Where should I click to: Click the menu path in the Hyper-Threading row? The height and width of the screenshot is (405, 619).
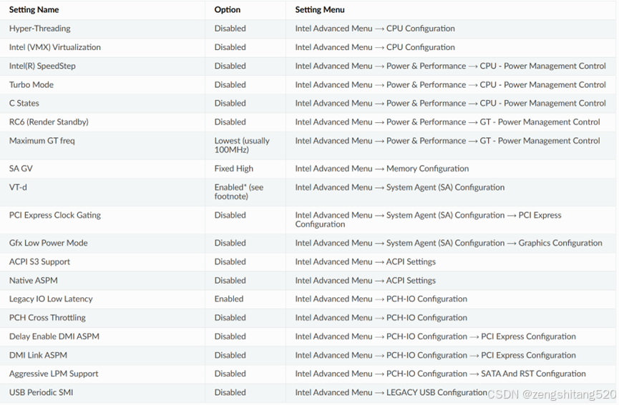pos(375,29)
